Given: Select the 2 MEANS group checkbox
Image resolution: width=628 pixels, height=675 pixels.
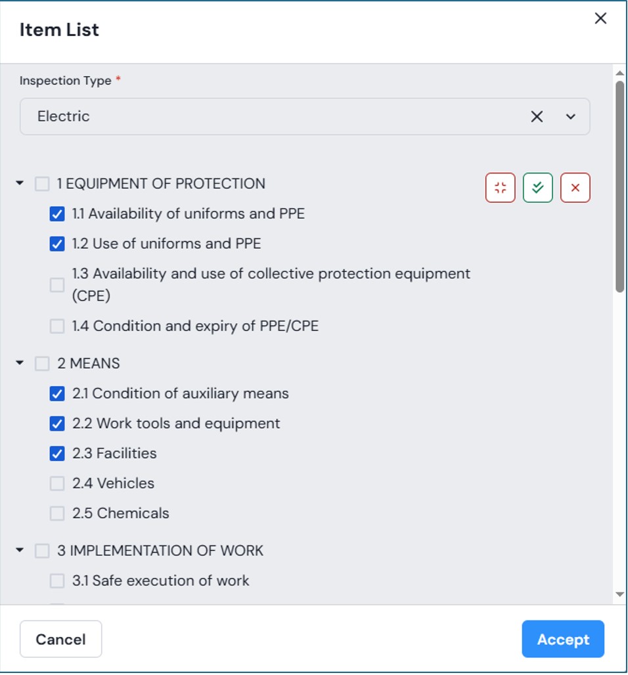Looking at the screenshot, I should point(42,364).
